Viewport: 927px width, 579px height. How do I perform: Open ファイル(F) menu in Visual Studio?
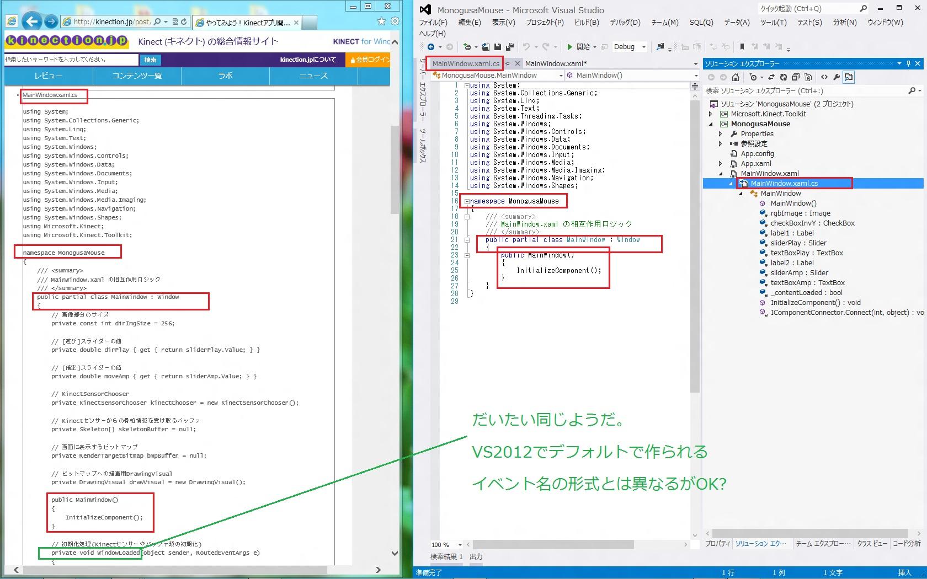[x=433, y=23]
